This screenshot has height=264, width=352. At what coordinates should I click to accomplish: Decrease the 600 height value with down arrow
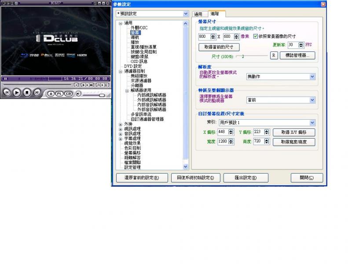[236, 38]
